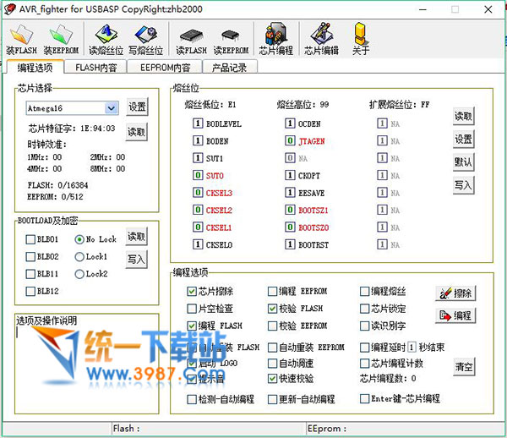507x438 pixels.
Task: Click the 编程 program button with arrow icon
Action: pyautogui.click(x=455, y=315)
